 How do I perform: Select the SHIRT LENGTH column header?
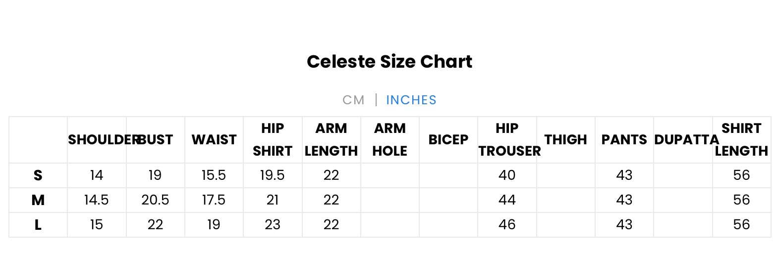pos(741,140)
